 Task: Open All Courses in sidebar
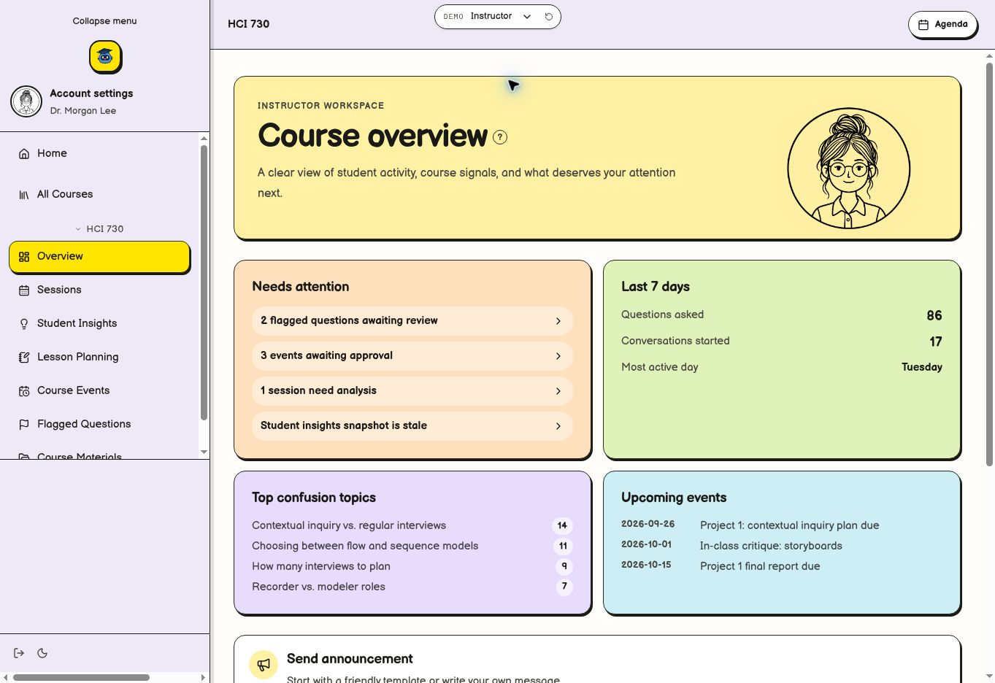click(99, 194)
